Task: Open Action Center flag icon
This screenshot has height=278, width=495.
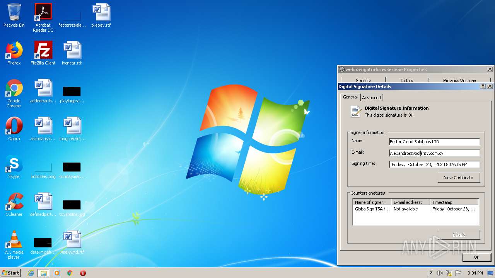Action: click(x=458, y=273)
